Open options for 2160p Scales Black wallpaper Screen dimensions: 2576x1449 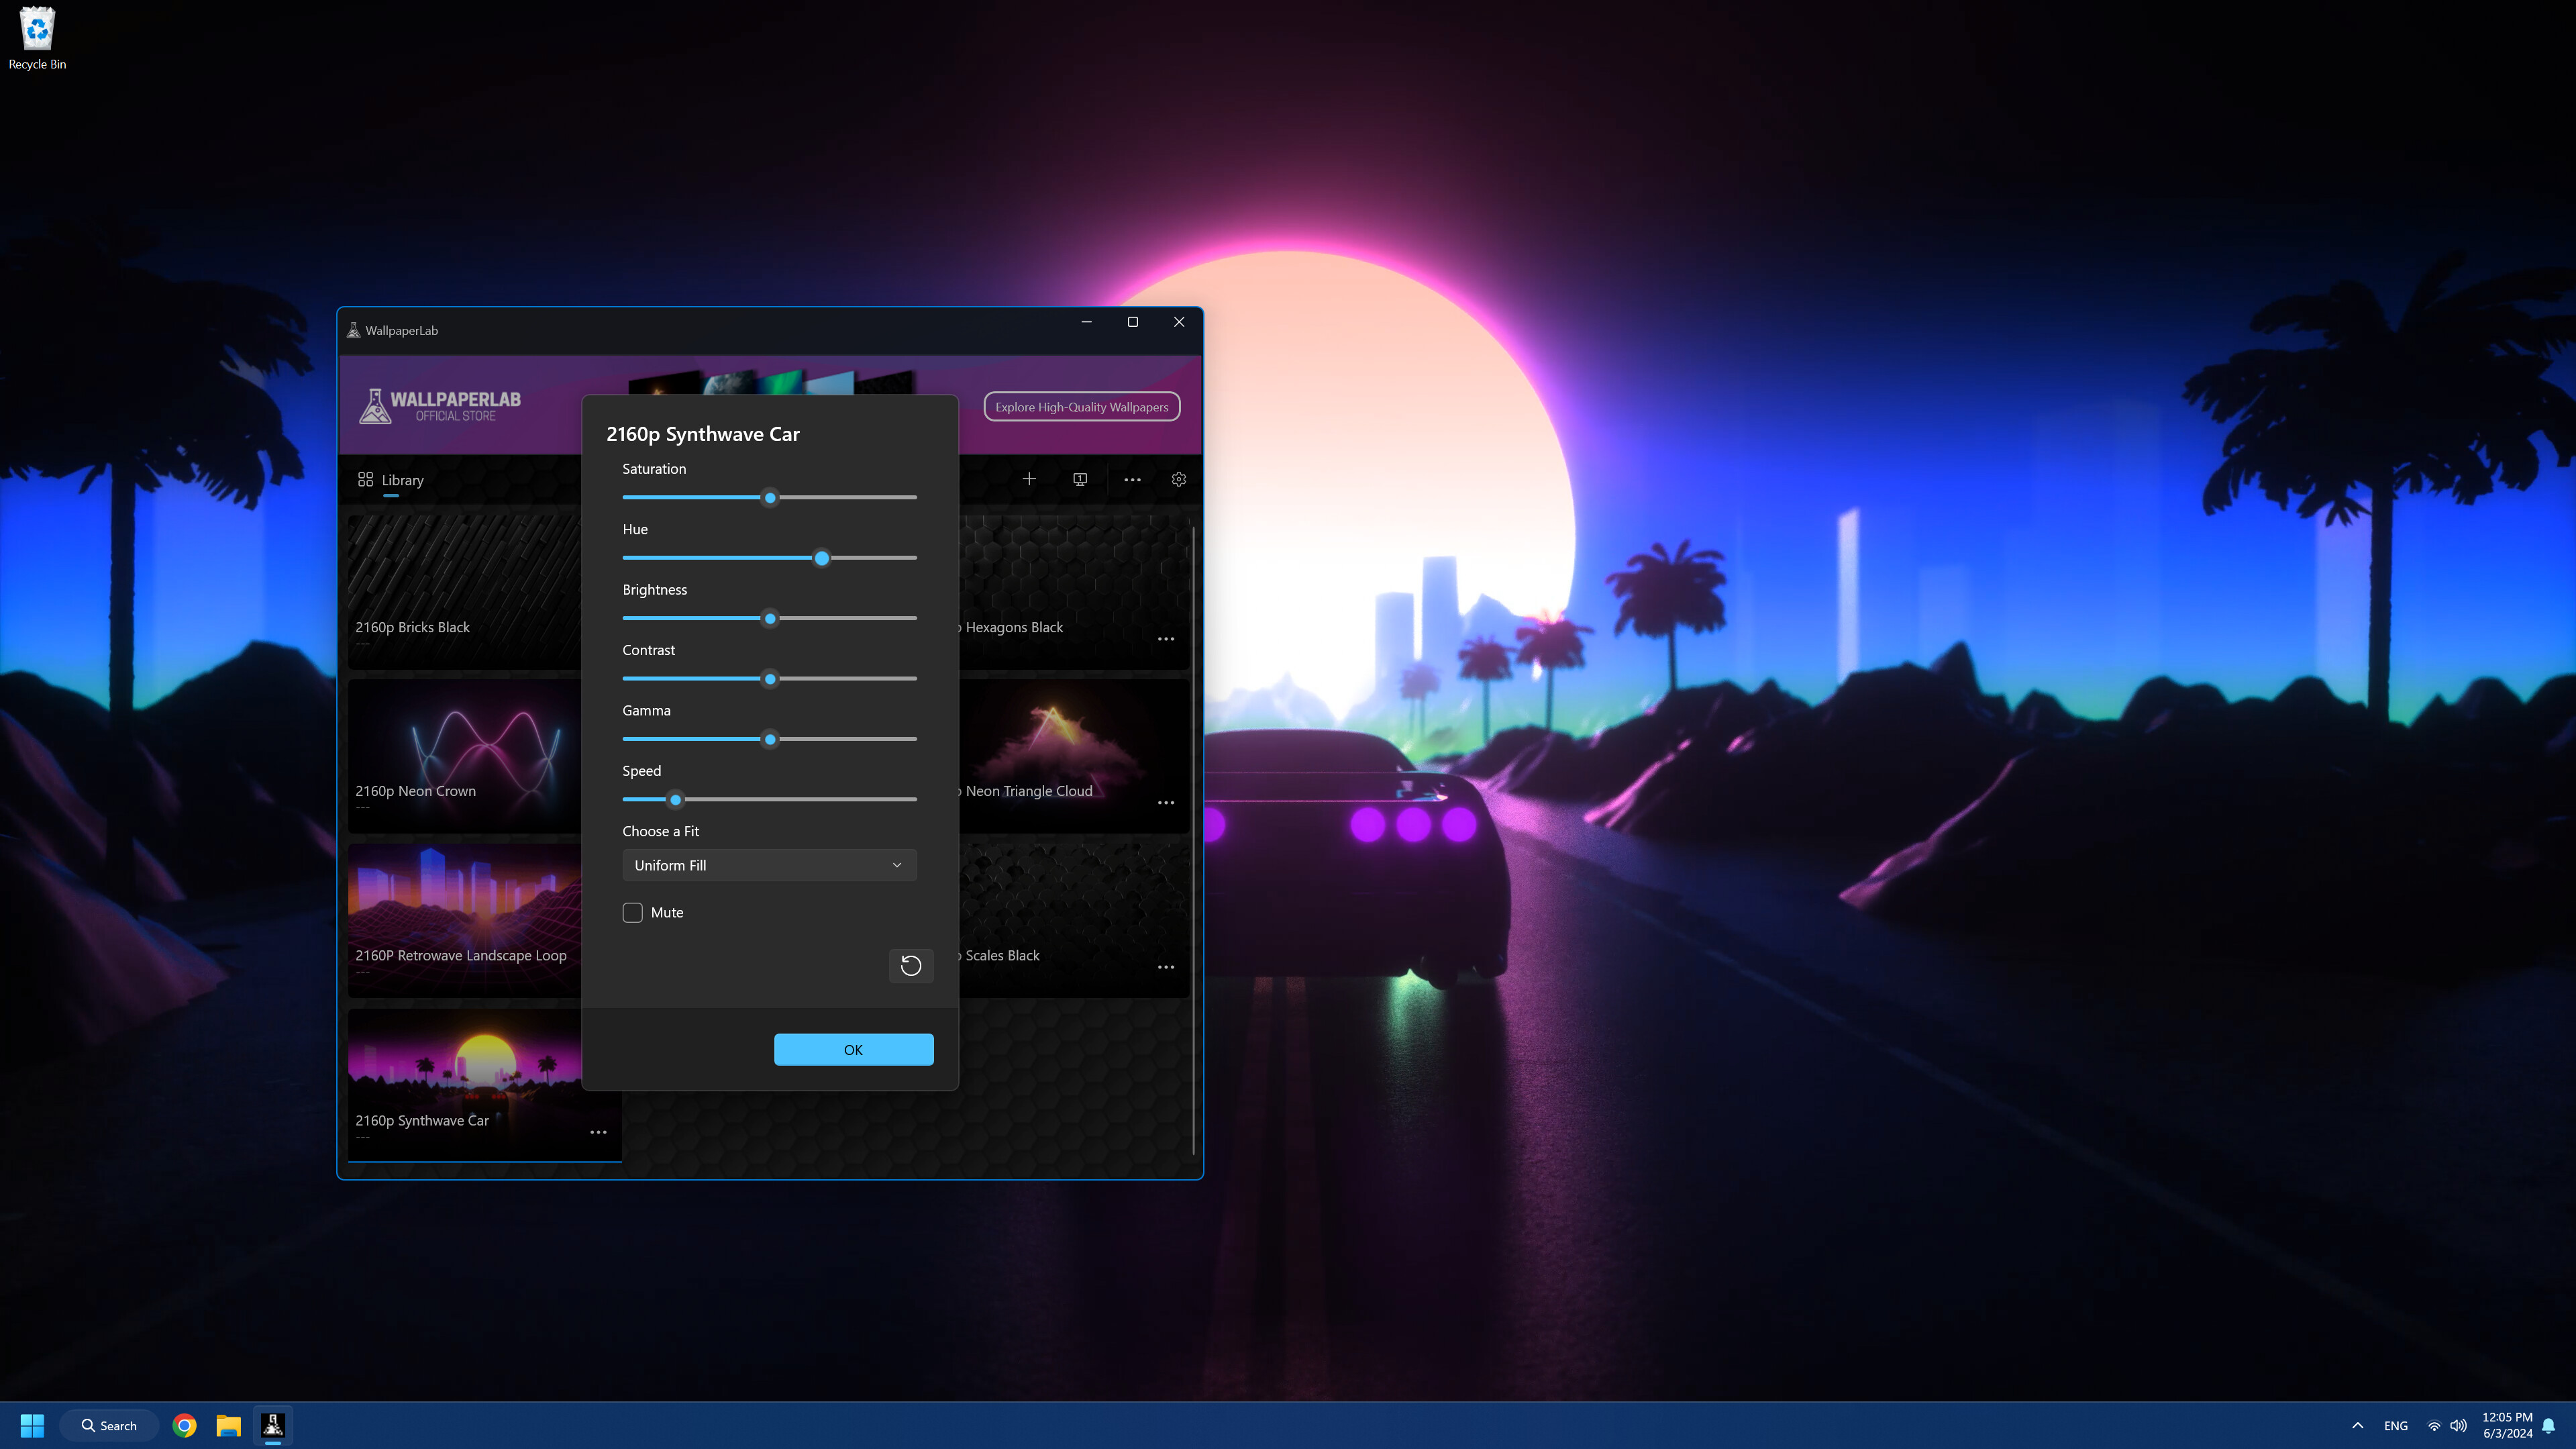[x=1166, y=966]
